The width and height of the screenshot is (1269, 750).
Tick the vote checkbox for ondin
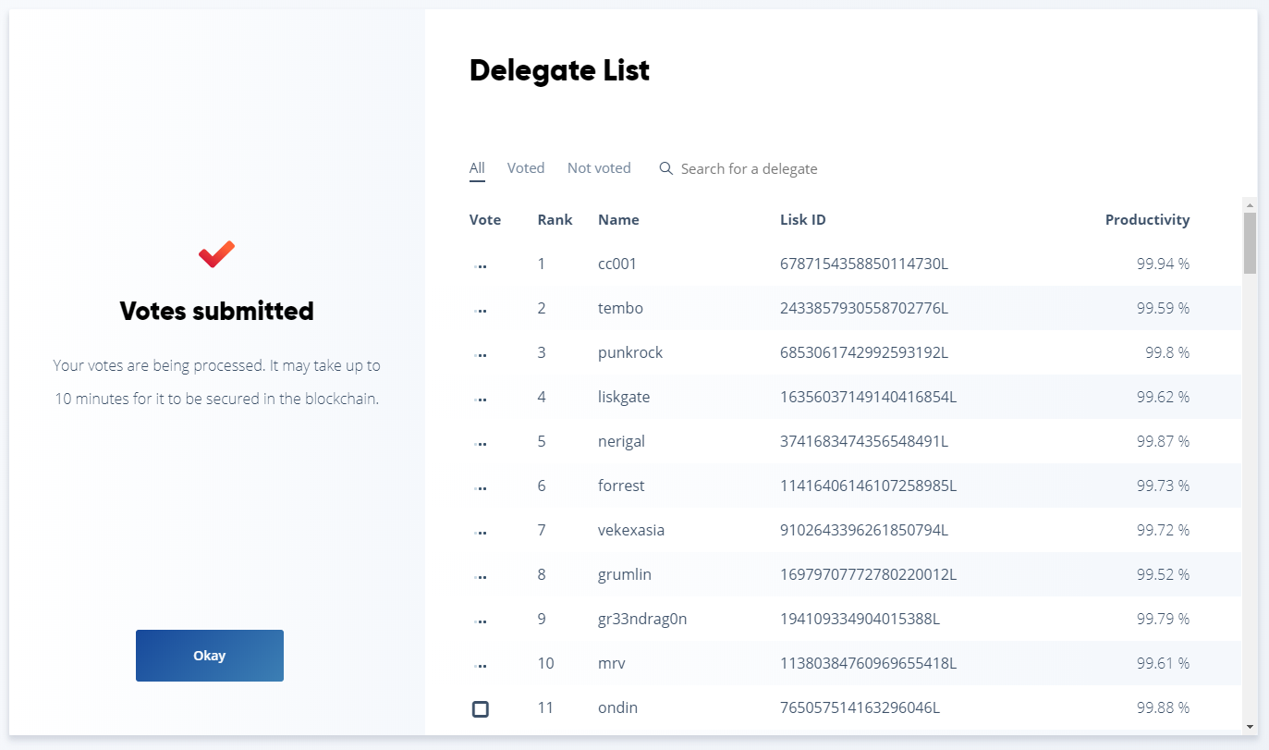click(481, 708)
